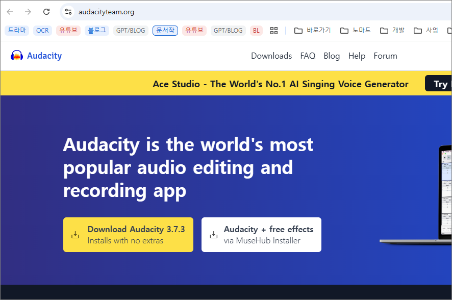Click the Ace Studio banner text
Viewport: 452px width, 300px height.
(x=281, y=84)
